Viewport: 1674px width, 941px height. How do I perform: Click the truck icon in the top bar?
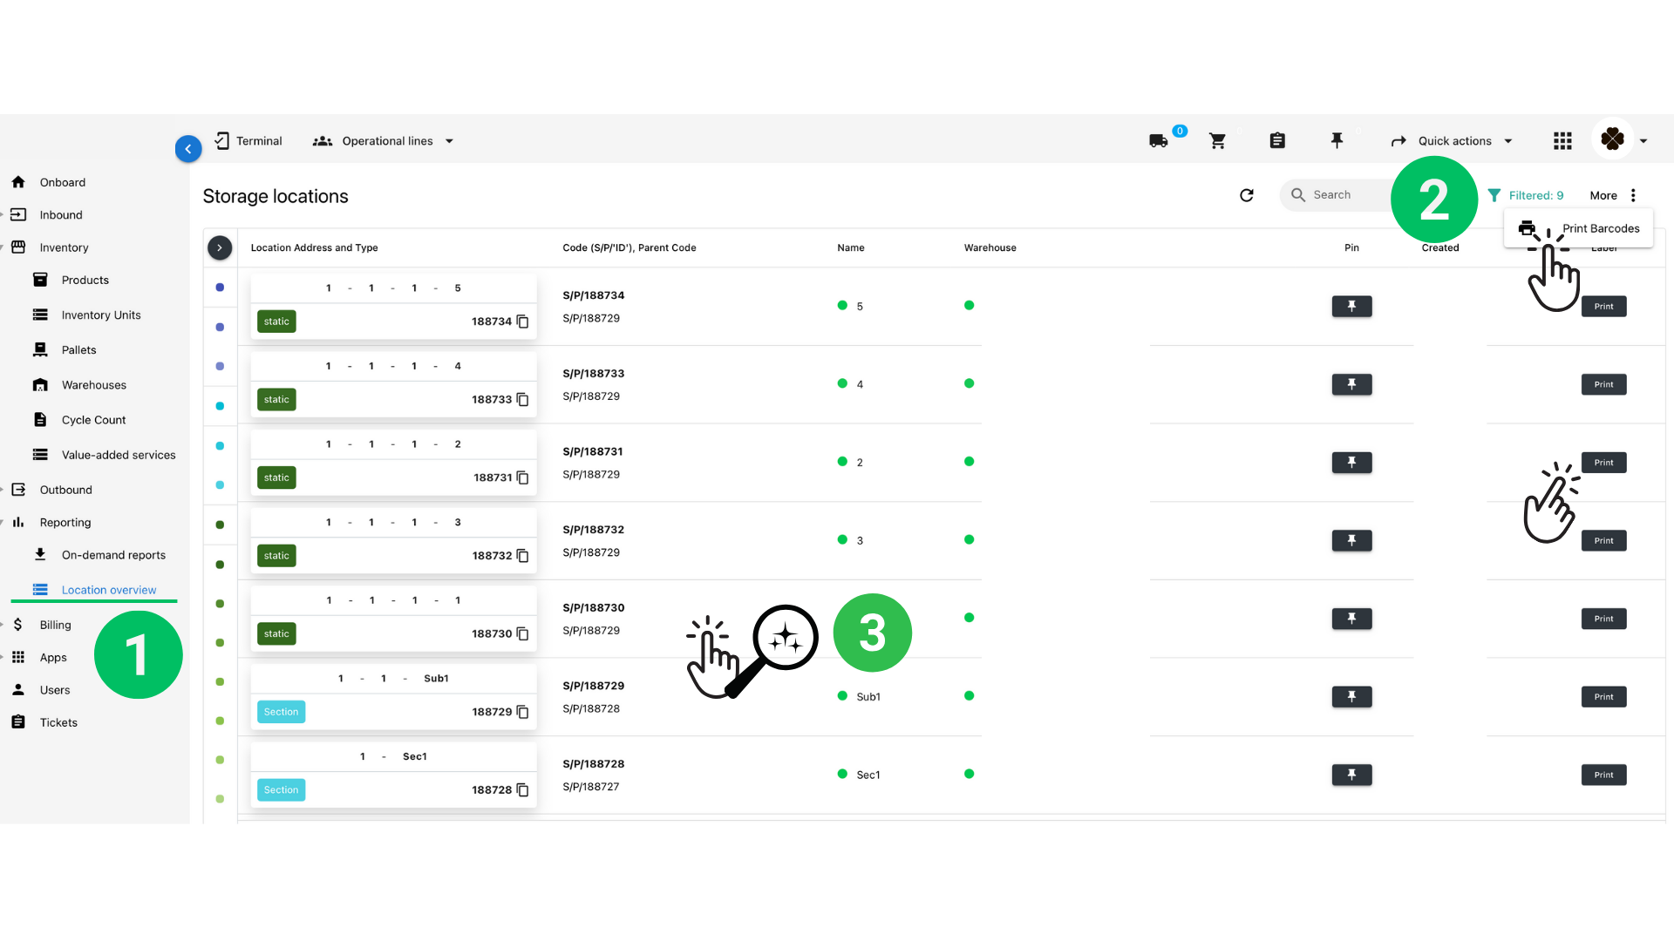1158,141
